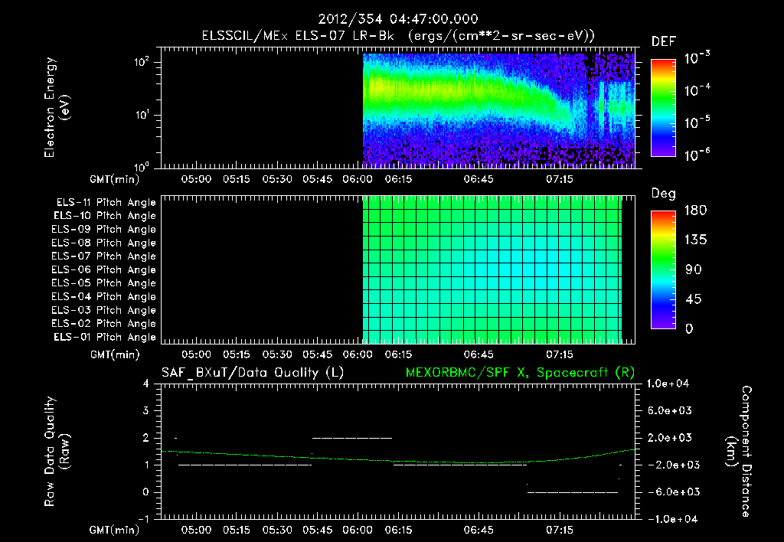Click the 'Electron Energy (eV)' axis label
The height and width of the screenshot is (542, 784).
[x=57, y=107]
